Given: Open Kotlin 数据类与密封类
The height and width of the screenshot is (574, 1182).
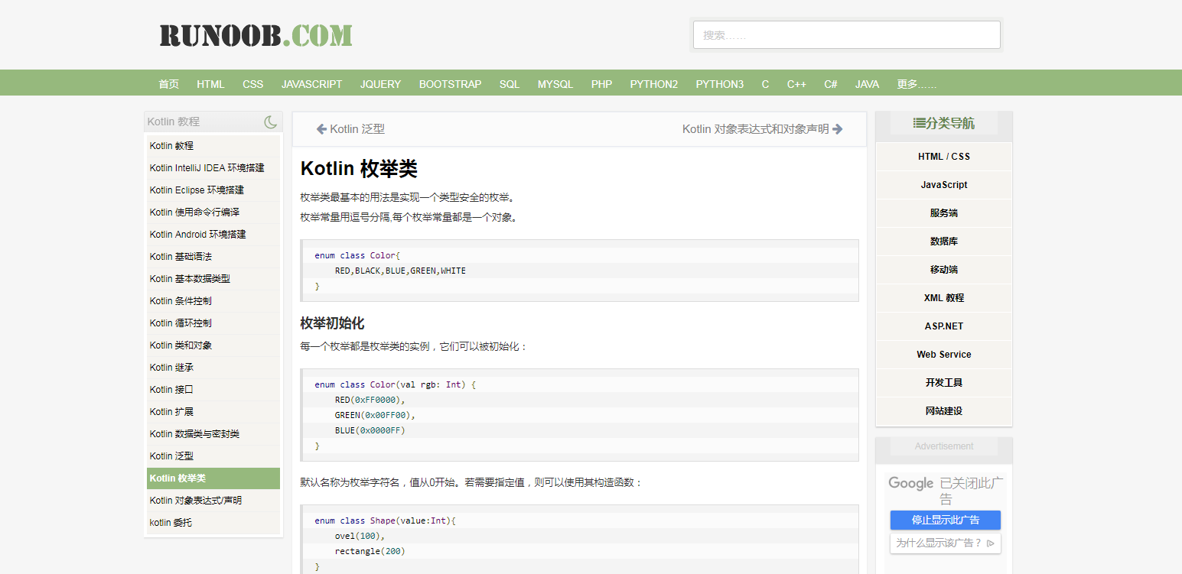Looking at the screenshot, I should pos(213,434).
